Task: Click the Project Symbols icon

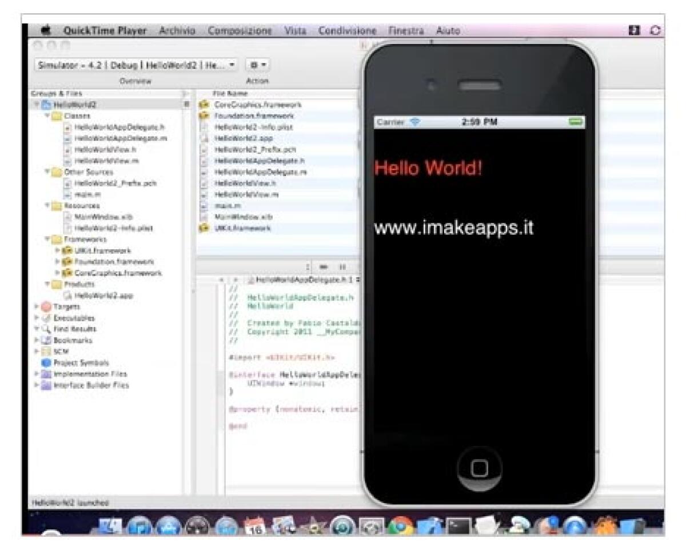Action: point(47,362)
